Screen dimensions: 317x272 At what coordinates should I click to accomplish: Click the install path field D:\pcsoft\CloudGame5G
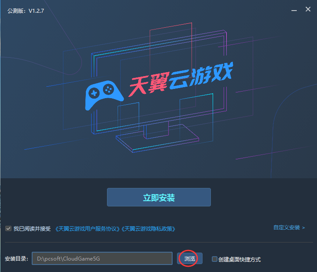click(x=102, y=259)
